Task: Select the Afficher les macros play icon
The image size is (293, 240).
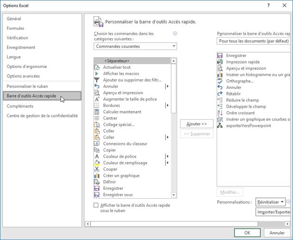Action: [x=97, y=74]
